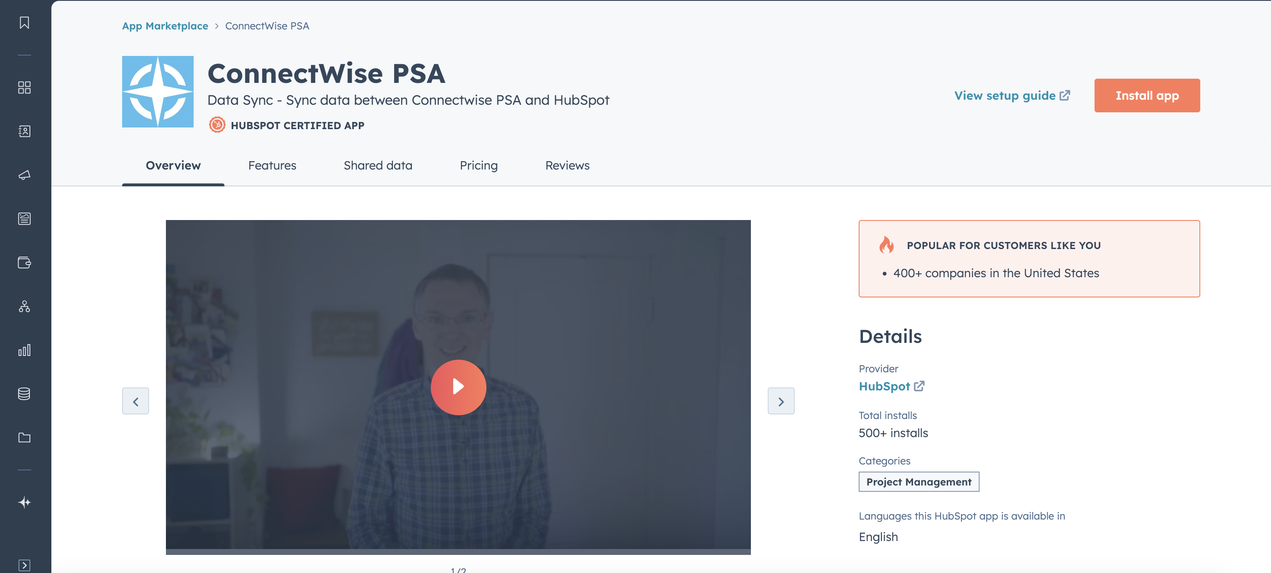The image size is (1271, 573).
Task: Open the Shared data tab
Action: click(x=378, y=165)
